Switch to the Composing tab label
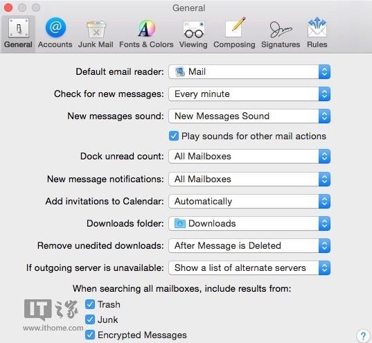Image resolution: width=372 pixels, height=343 pixels. pos(234,44)
